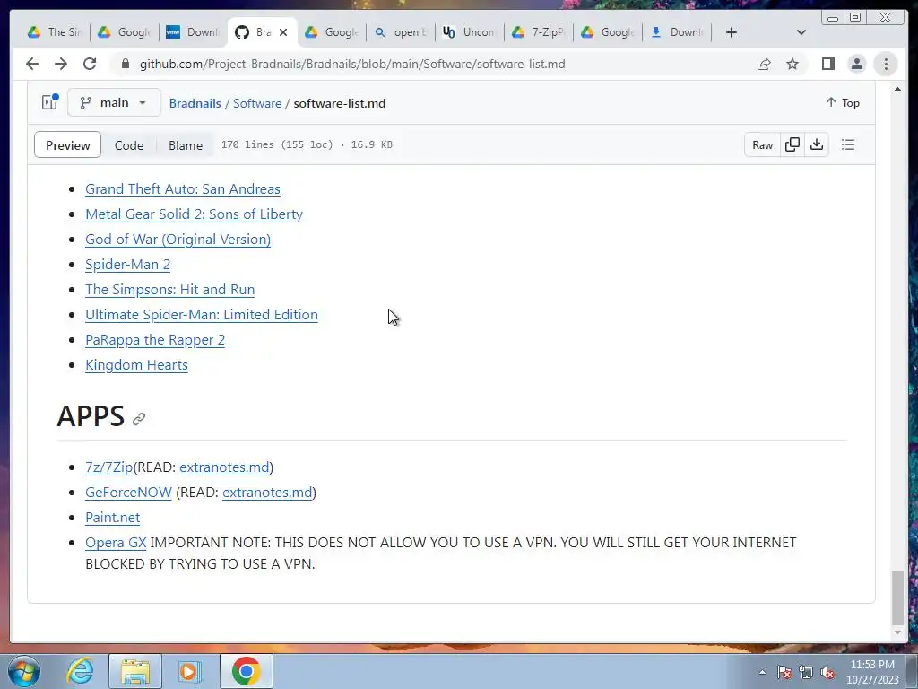Viewport: 918px width, 689px height.
Task: View site information lock icon
Action: tap(125, 64)
